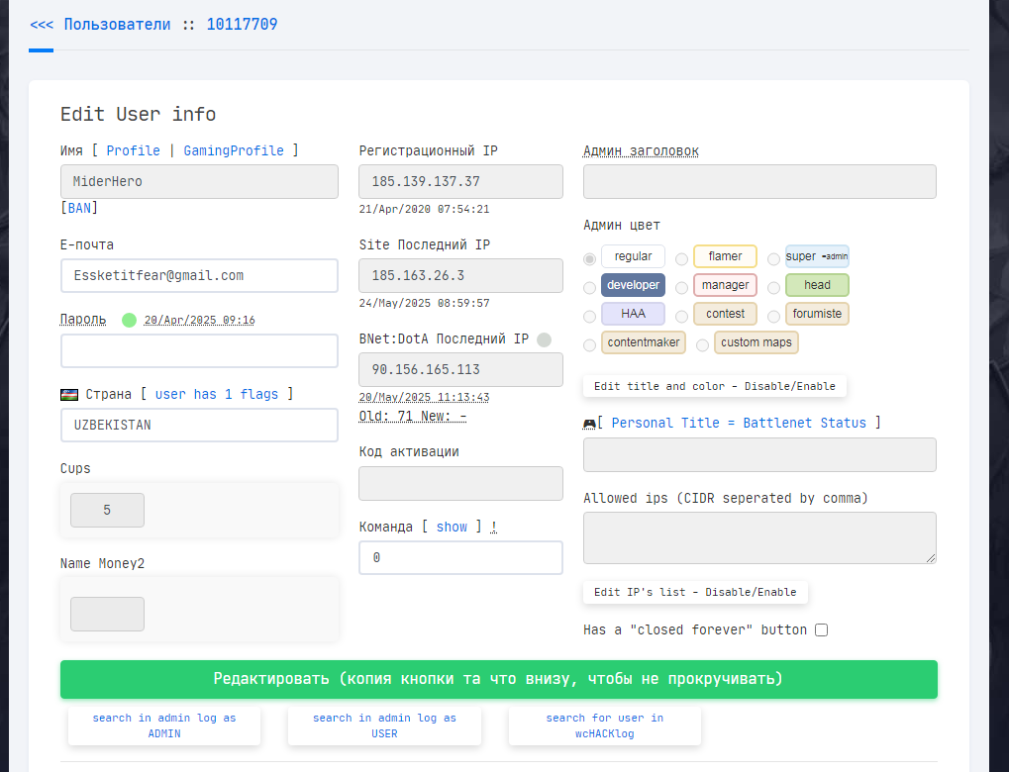Screen dimensions: 1009x772
Task: Click search for user in wcHACKlog
Action: point(605,725)
